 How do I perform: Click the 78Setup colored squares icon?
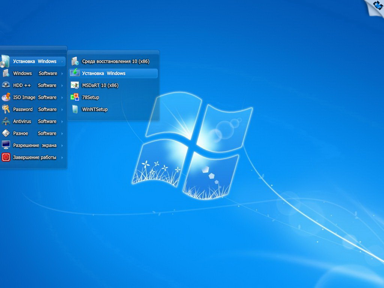pos(75,97)
